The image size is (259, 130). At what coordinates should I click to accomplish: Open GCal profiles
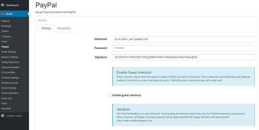[8, 72]
